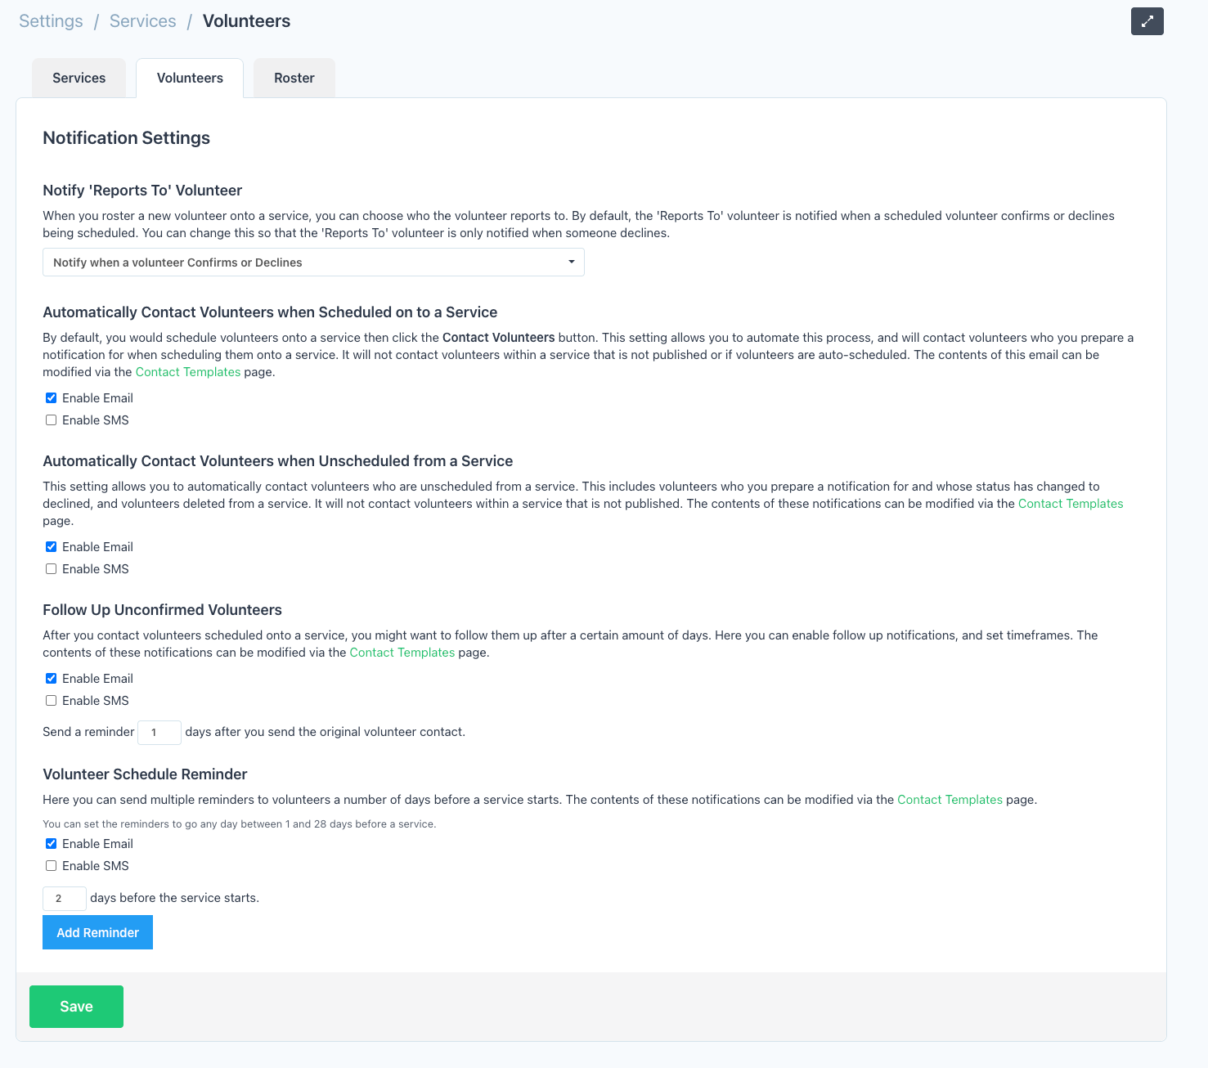The height and width of the screenshot is (1068, 1208).
Task: Check Enable SMS for Volunteer Schedule Reminder
Action: [52, 866]
